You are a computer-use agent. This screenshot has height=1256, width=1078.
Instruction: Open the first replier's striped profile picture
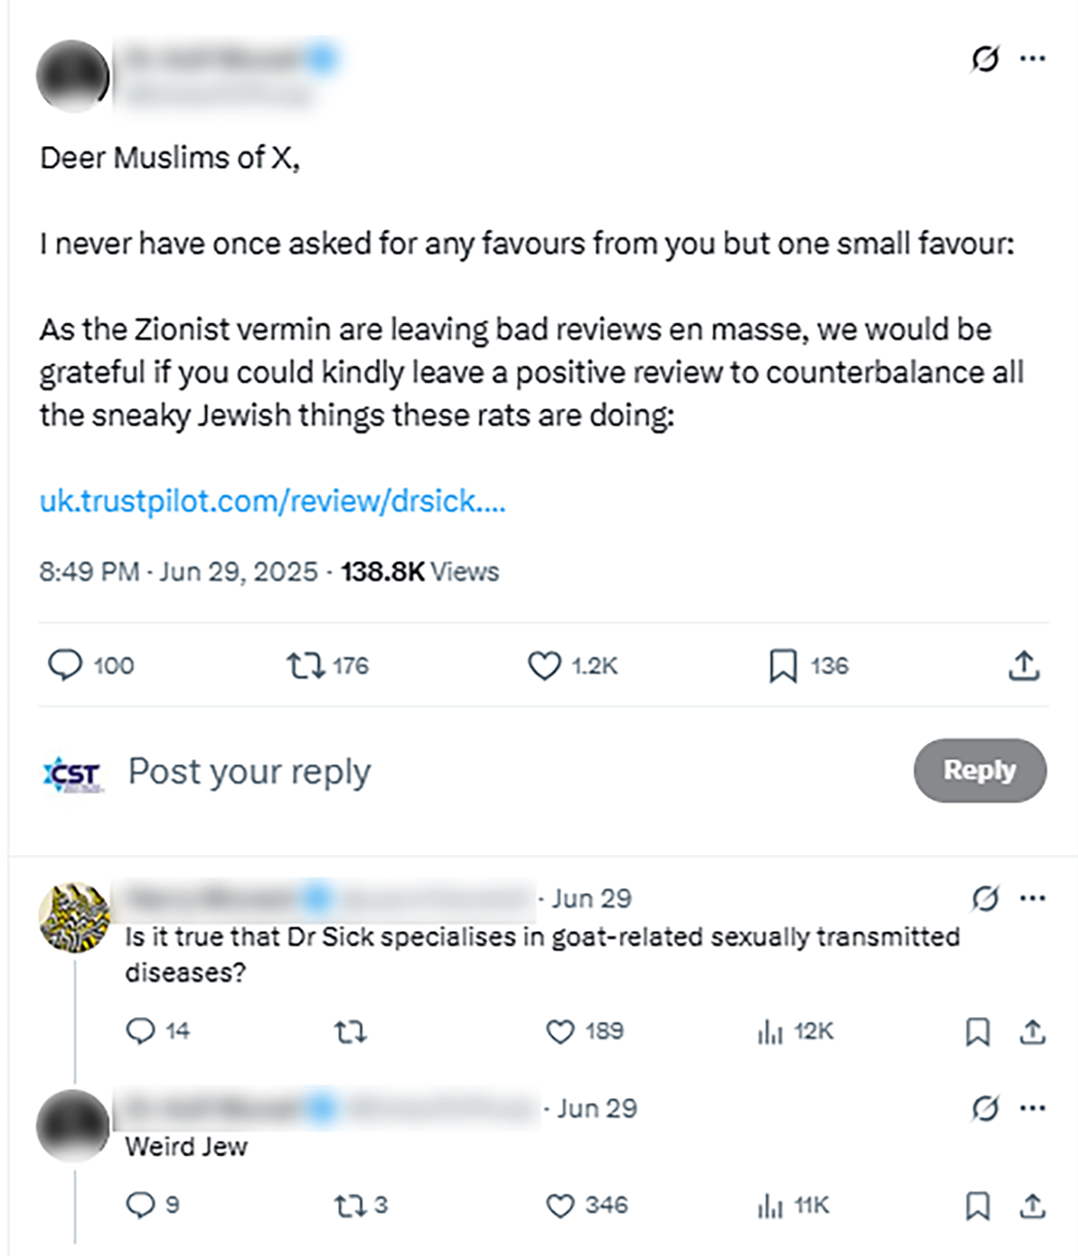click(x=74, y=918)
